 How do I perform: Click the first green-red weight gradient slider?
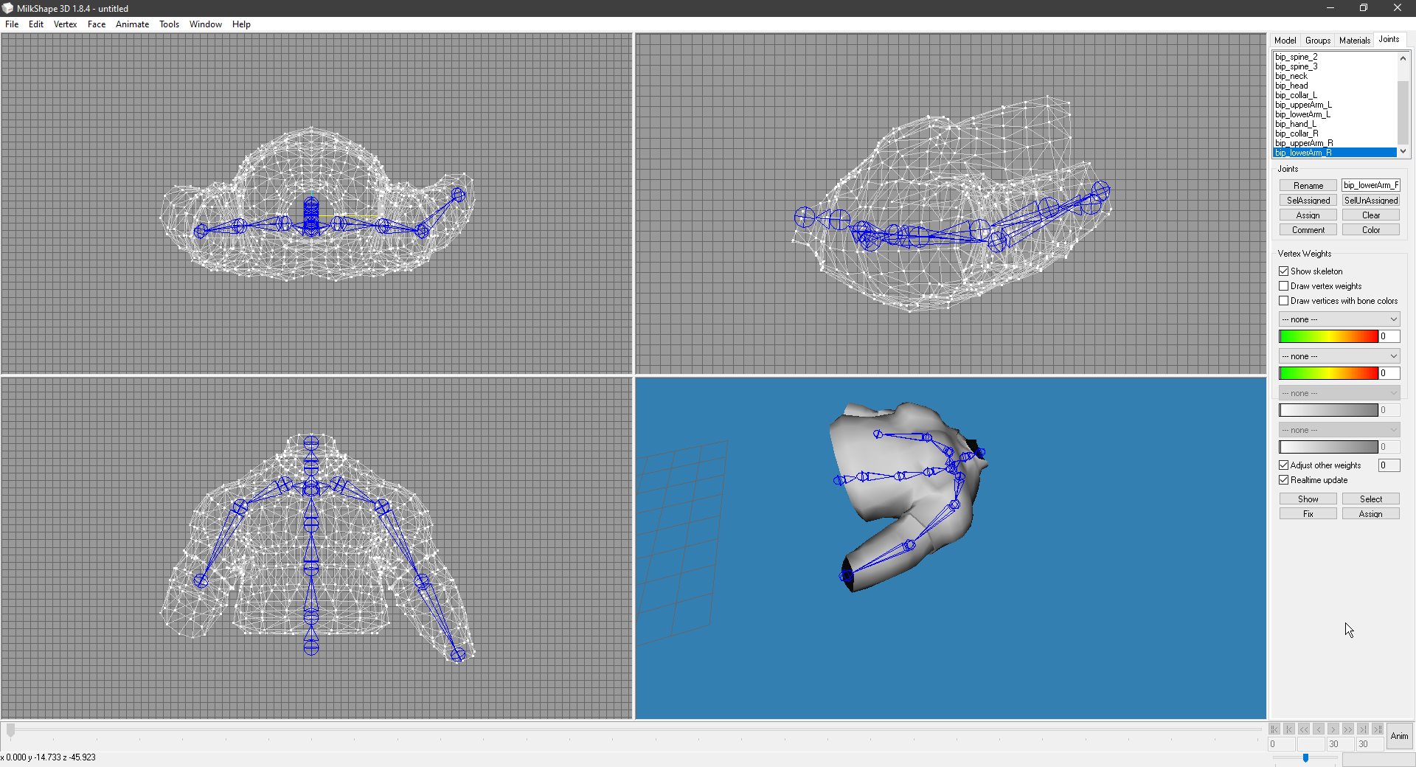click(x=1328, y=336)
